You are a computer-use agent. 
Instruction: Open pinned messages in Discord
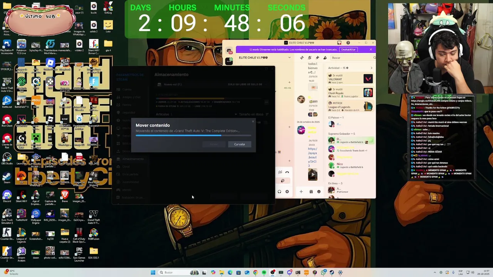pyautogui.click(x=317, y=58)
